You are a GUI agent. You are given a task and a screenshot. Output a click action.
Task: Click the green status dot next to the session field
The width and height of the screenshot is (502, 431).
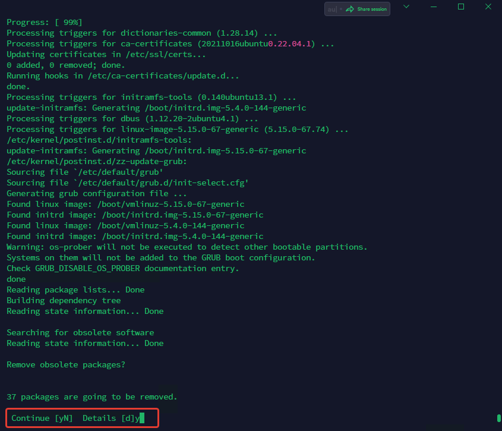[342, 9]
